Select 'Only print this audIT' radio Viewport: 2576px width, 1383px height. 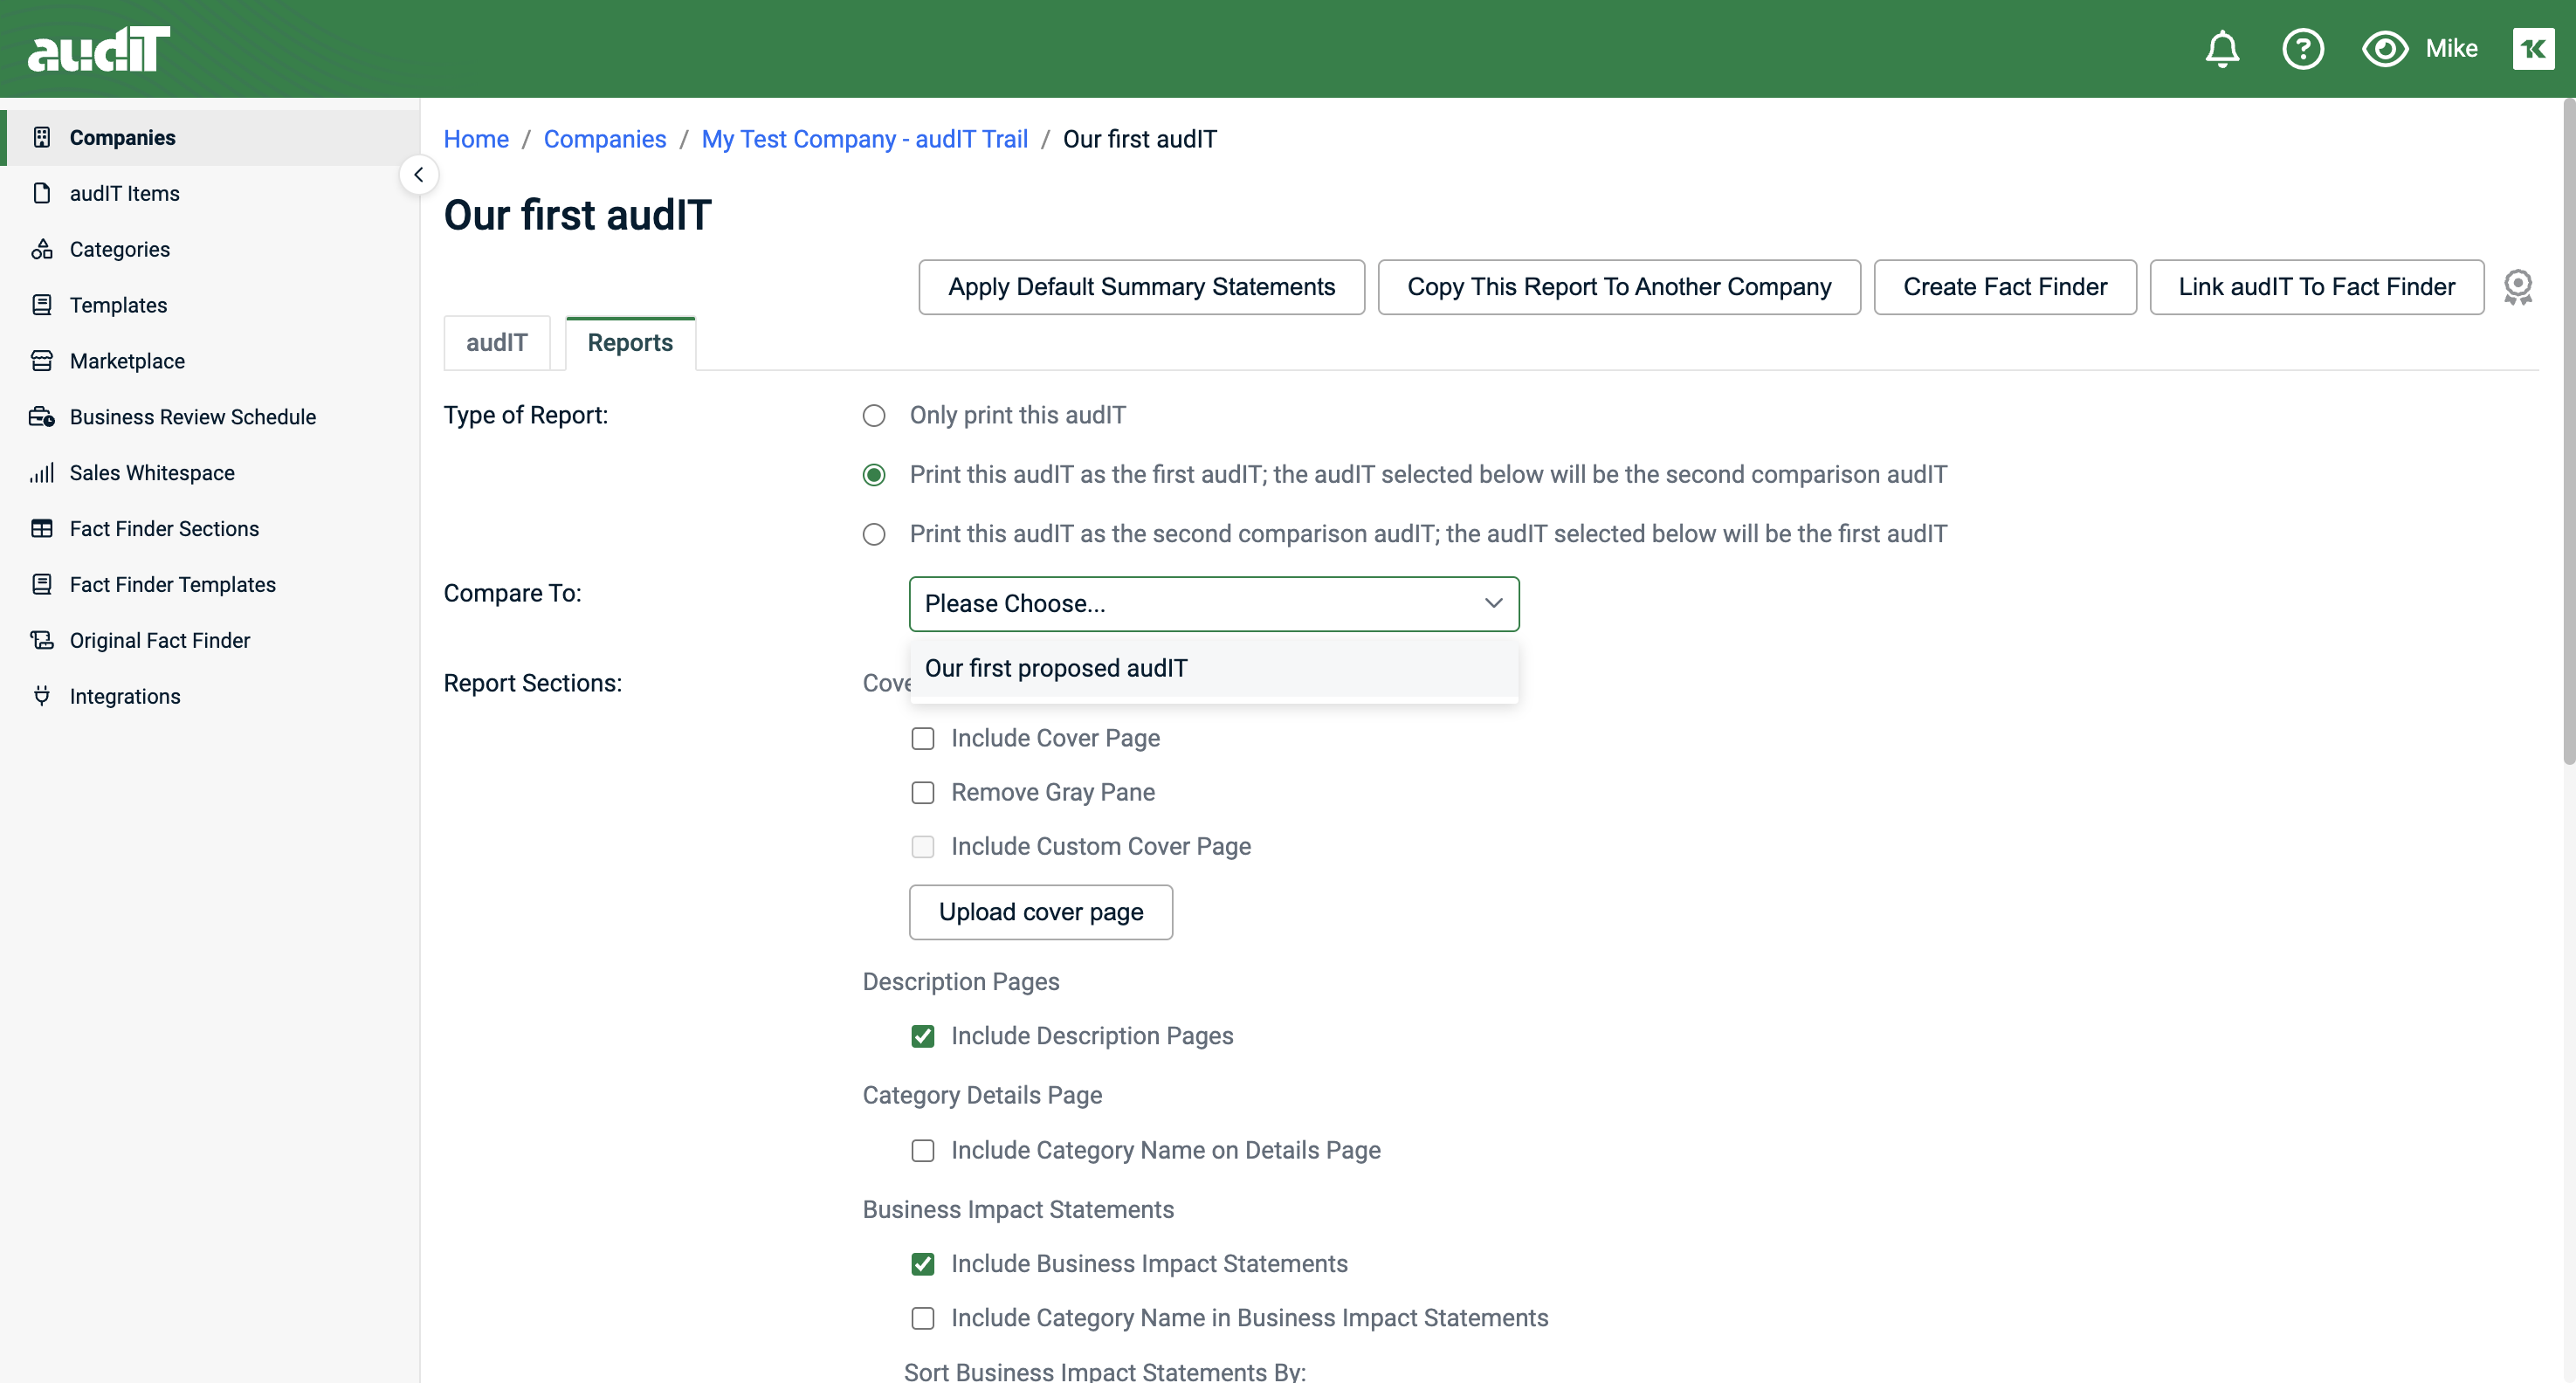point(874,416)
